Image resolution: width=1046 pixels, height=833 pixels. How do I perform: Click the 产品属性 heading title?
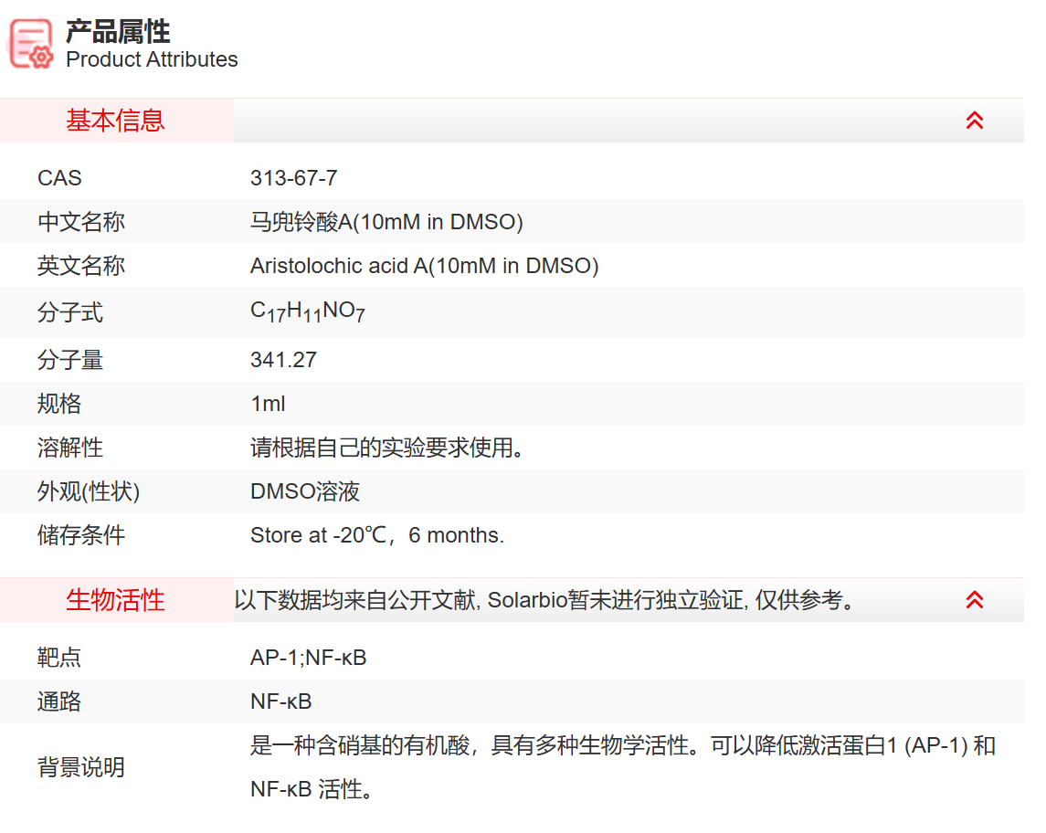[118, 31]
